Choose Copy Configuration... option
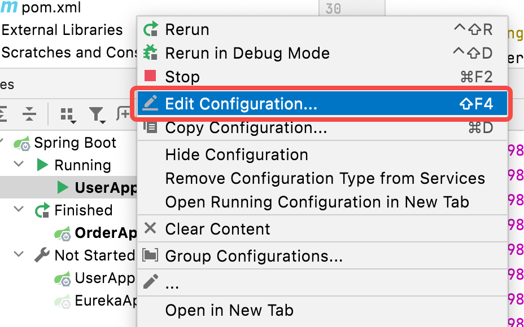The height and width of the screenshot is (327, 524). tap(246, 127)
